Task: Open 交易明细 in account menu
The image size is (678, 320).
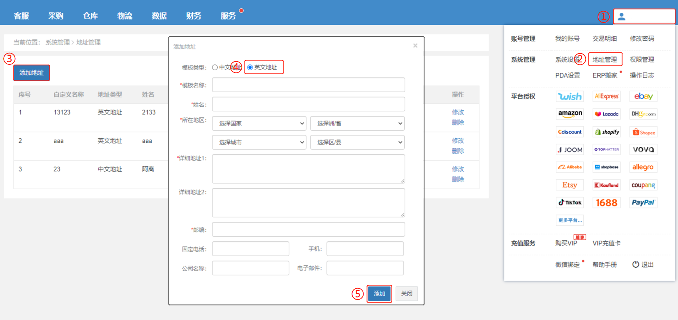Action: click(604, 39)
